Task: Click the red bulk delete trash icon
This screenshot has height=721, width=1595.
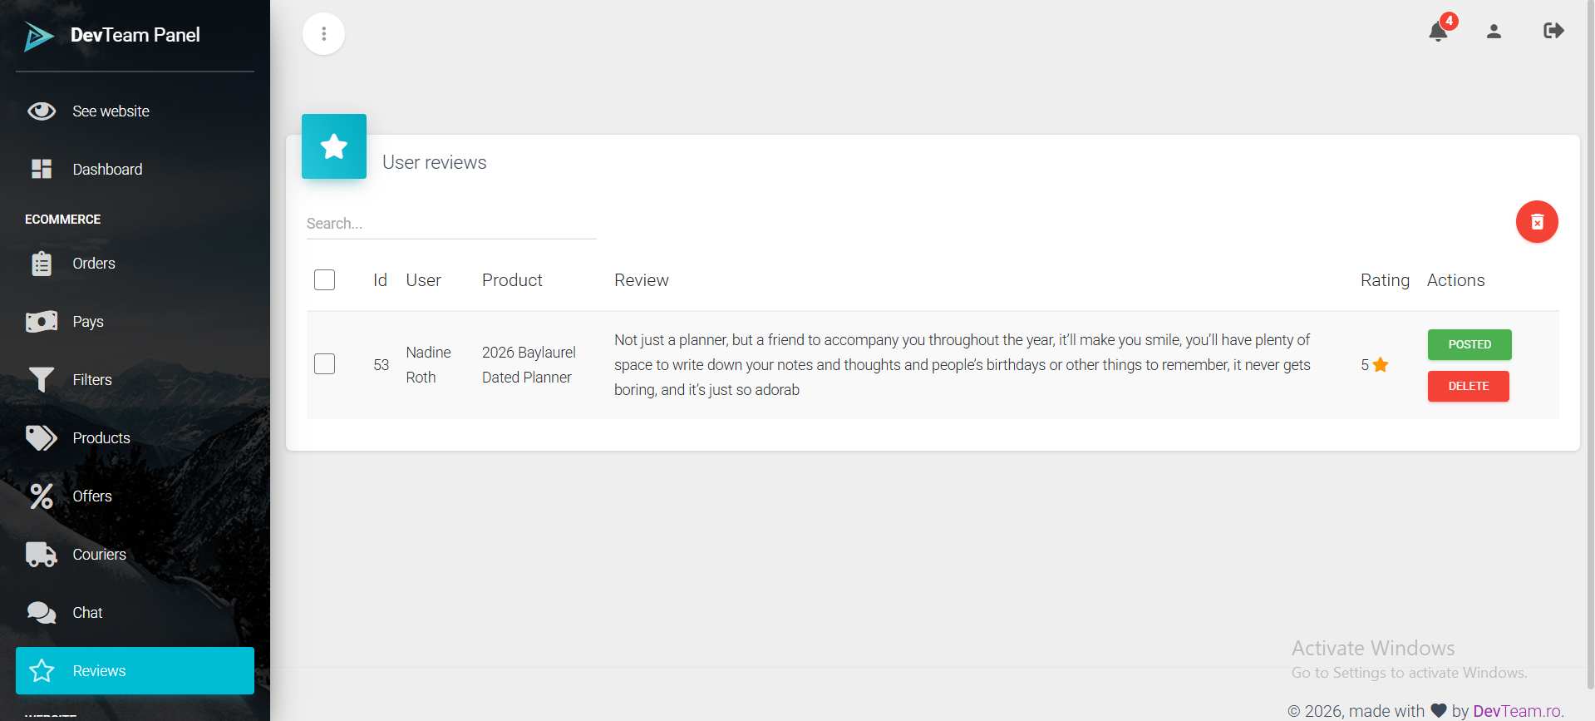Action: (1536, 222)
